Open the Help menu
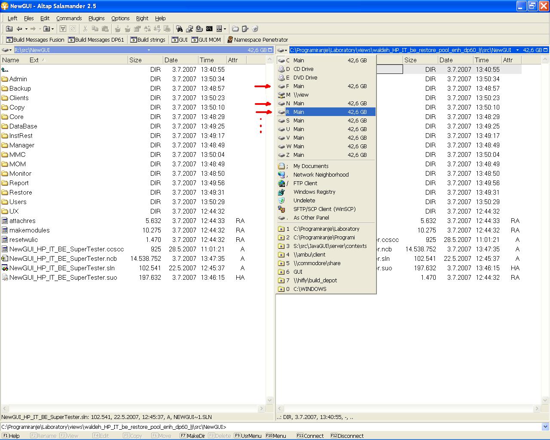 [x=160, y=18]
